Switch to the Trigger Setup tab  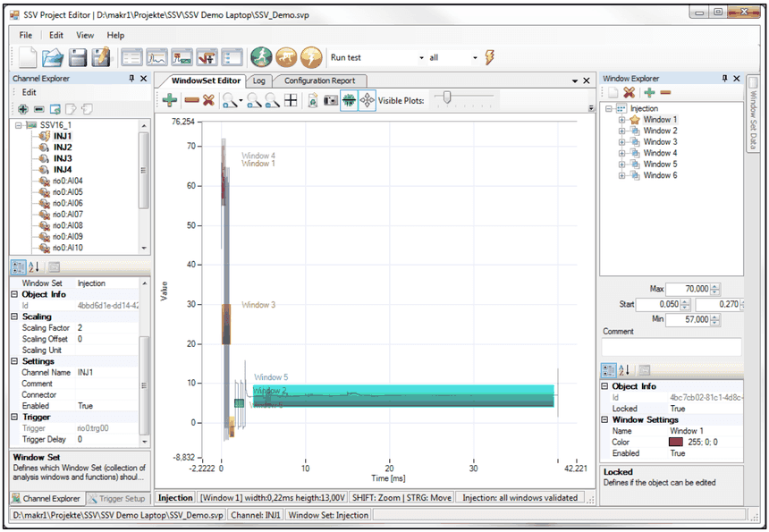[117, 499]
